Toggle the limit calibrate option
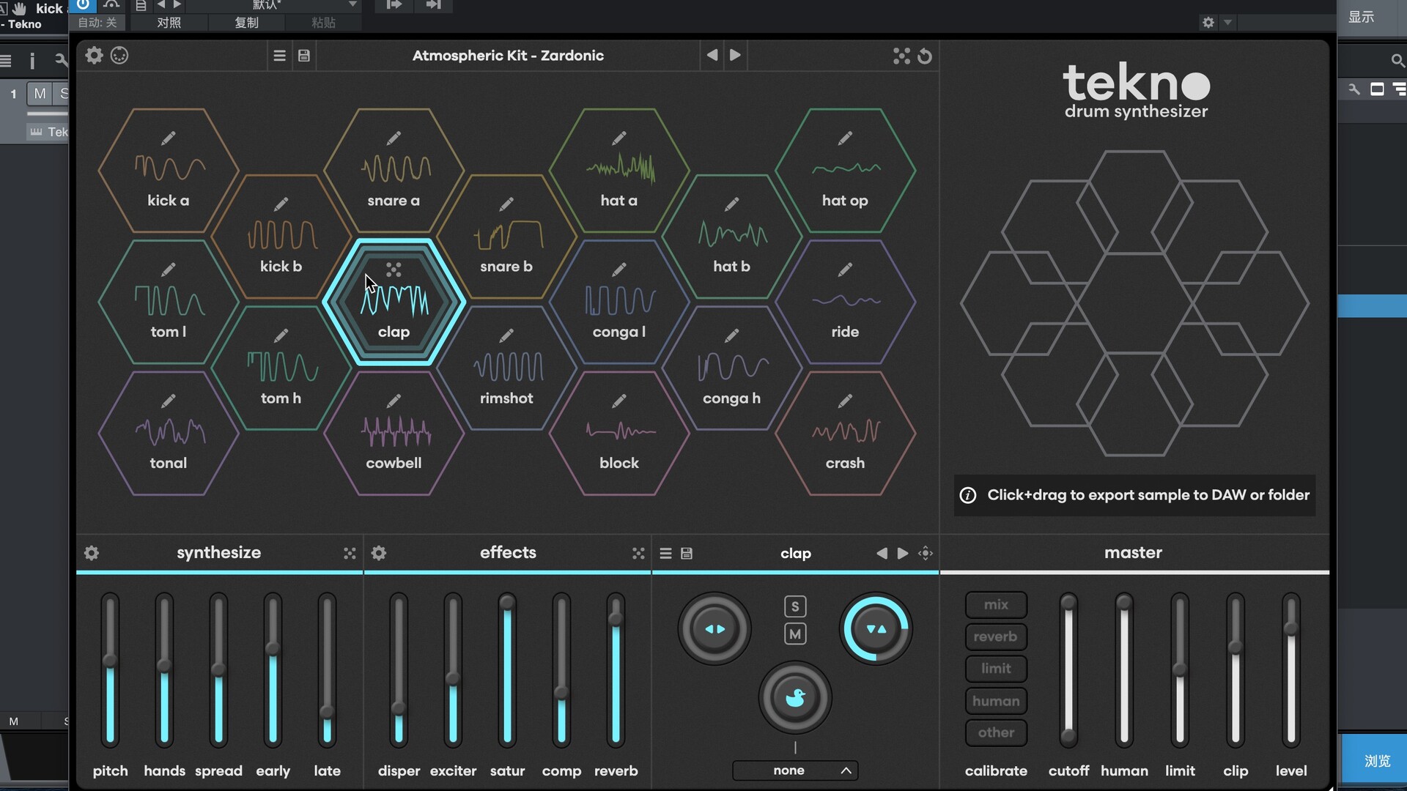This screenshot has width=1407, height=791. click(x=996, y=669)
